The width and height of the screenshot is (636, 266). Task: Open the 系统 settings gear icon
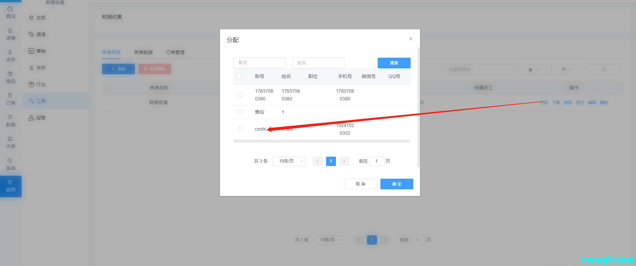tap(10, 160)
